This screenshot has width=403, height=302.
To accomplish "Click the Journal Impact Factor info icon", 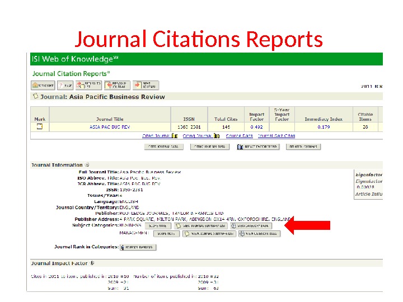I will click(x=92, y=263).
